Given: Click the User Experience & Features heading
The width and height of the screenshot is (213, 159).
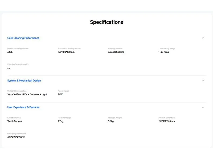Looking at the screenshot, I should pyautogui.click(x=23, y=107).
